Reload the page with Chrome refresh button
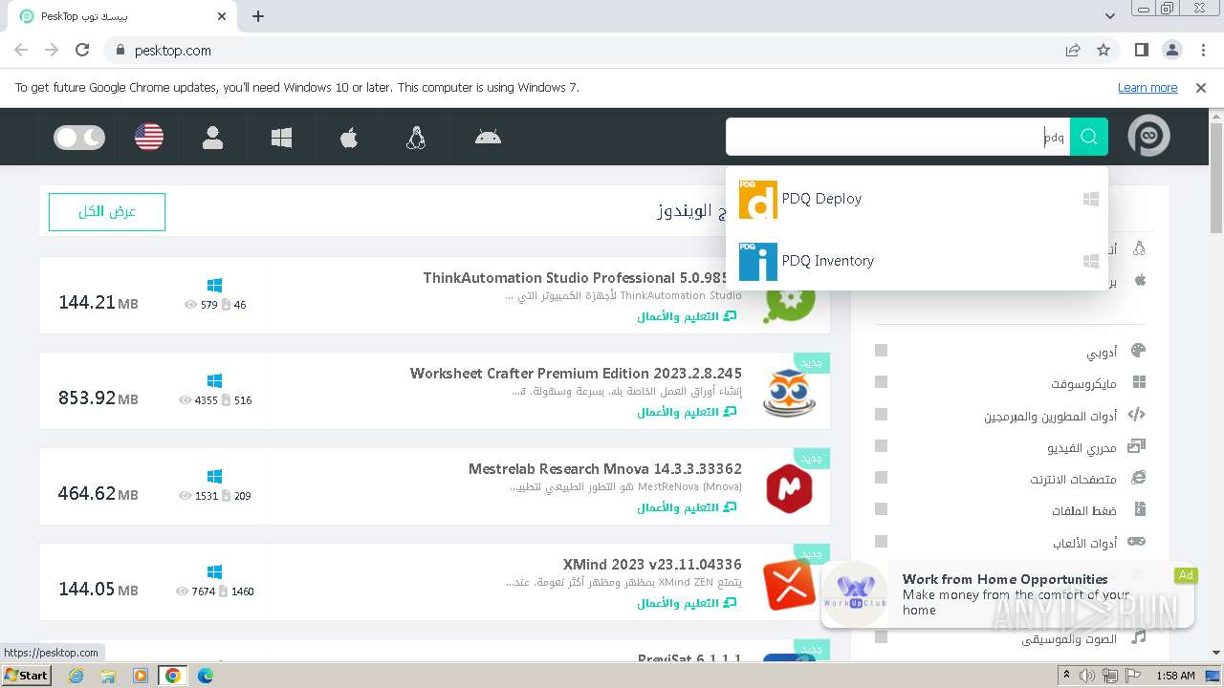The image size is (1224, 688). click(x=82, y=50)
